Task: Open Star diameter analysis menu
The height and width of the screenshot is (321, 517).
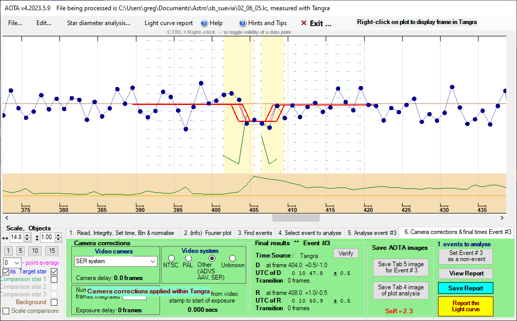Action: (x=98, y=23)
